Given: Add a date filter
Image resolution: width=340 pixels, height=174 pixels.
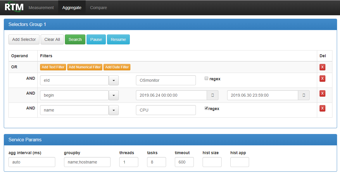Looking at the screenshot, I should [x=117, y=67].
